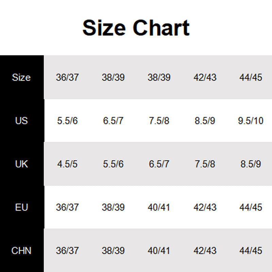The width and height of the screenshot is (272, 272).
Task: Click 8.5/9 in the UK row
Action: click(x=251, y=164)
